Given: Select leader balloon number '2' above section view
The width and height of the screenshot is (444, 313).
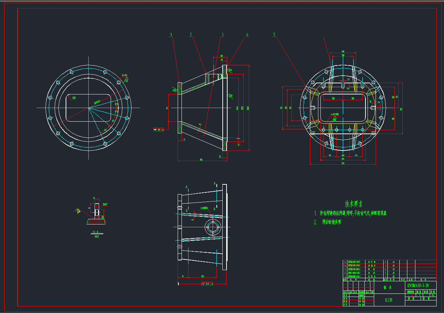Looking at the screenshot, I should 191,35.
